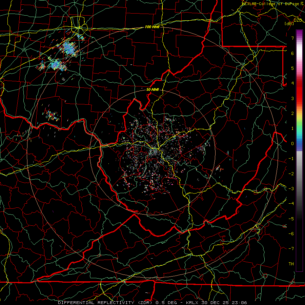
Task: Click the "2" value on color scale
Action: click(x=292, y=114)
